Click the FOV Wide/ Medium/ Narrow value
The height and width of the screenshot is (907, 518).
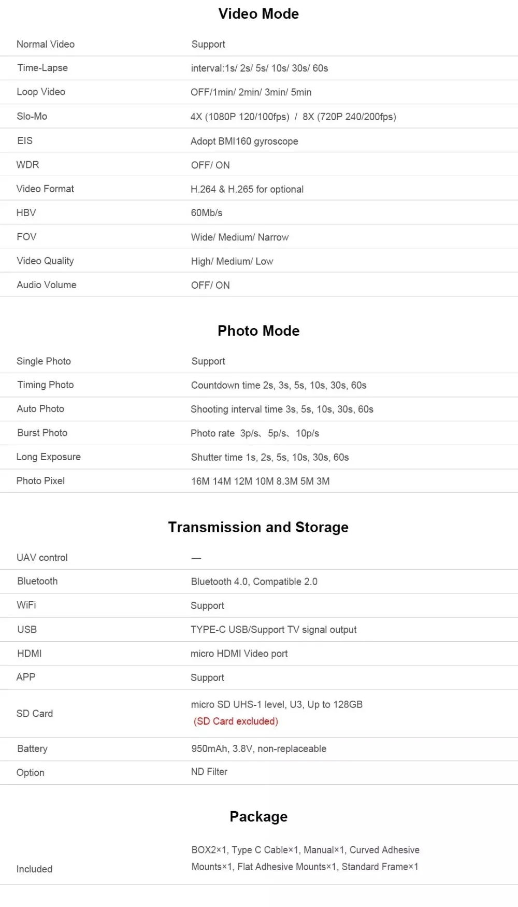coord(240,237)
